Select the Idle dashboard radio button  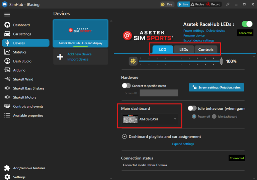214,116
